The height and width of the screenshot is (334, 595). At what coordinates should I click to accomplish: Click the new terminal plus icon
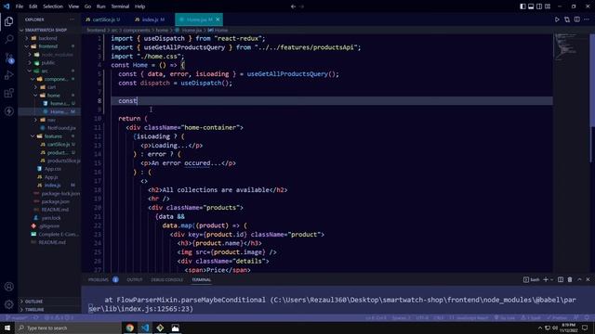point(546,279)
